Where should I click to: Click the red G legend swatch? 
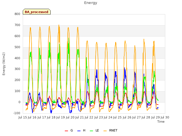coord(66,131)
